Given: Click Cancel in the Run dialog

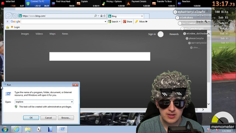Looking at the screenshot, I should (x=48, y=118).
